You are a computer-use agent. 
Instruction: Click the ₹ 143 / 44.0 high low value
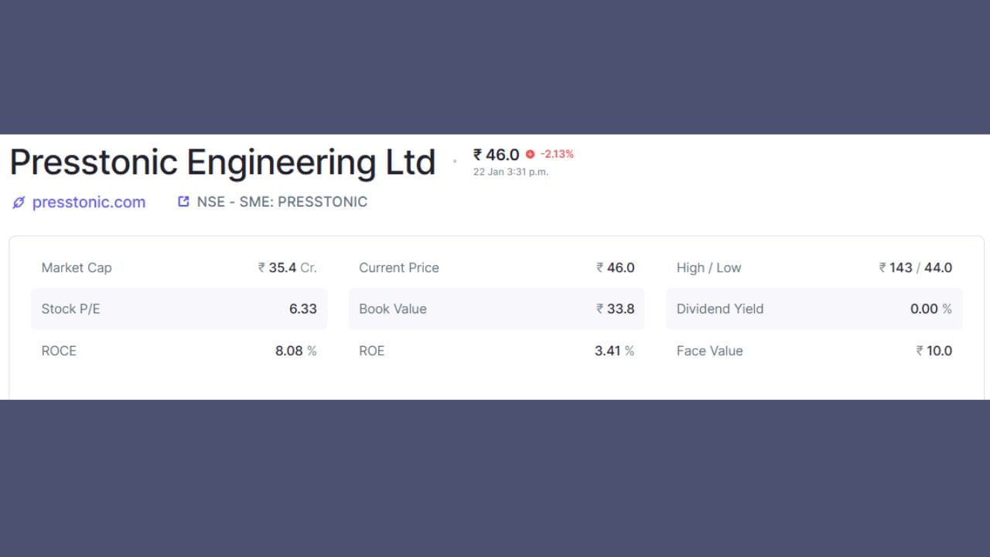click(915, 268)
